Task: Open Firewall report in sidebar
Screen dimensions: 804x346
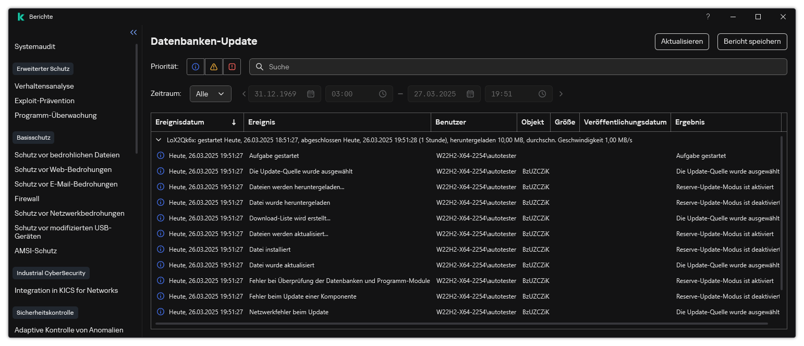Action: tap(27, 199)
